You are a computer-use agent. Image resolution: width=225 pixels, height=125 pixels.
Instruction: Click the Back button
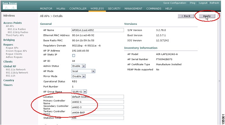pos(186,16)
